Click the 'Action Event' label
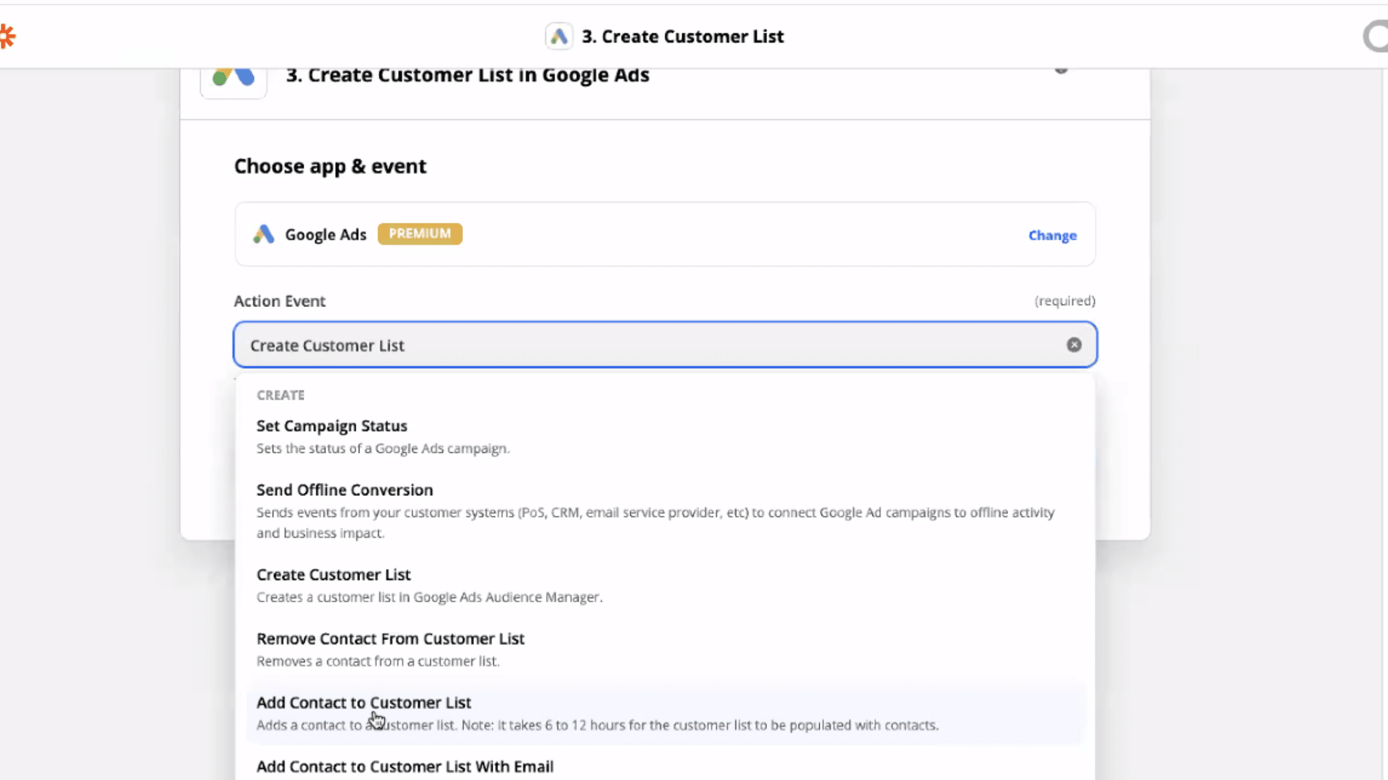 (279, 301)
